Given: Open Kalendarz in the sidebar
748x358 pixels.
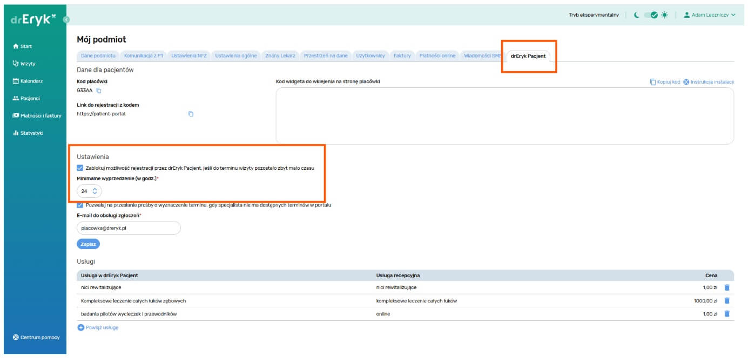Looking at the screenshot, I should pos(28,81).
